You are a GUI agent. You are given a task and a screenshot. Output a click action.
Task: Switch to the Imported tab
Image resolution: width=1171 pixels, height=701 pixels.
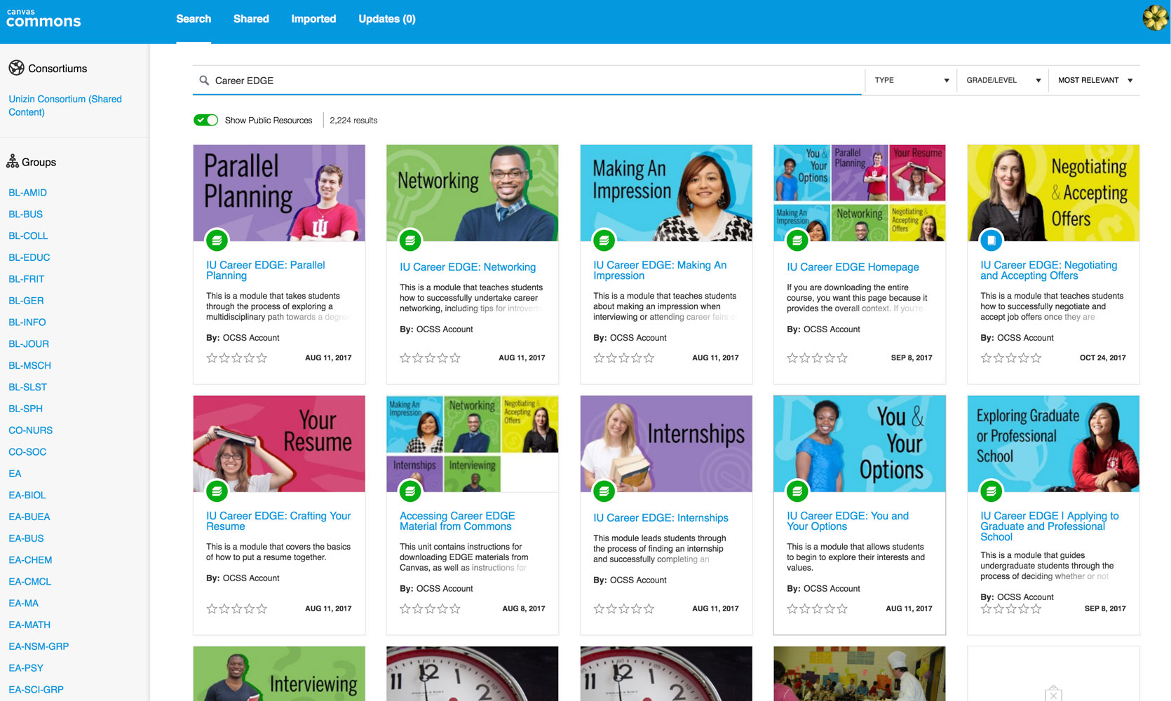point(313,19)
